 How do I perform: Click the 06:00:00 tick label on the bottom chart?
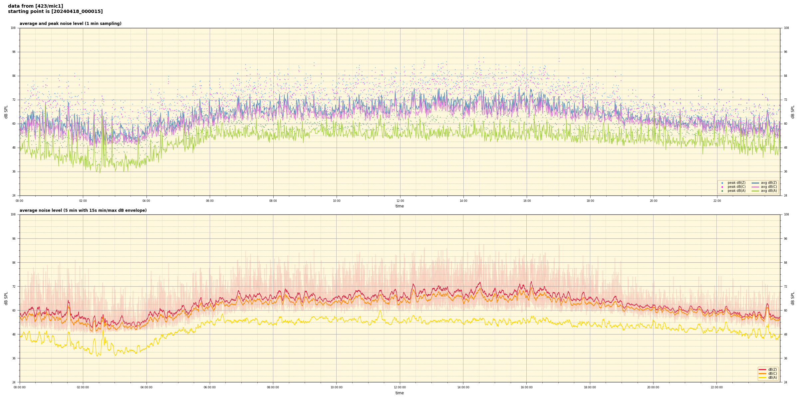[x=210, y=387]
